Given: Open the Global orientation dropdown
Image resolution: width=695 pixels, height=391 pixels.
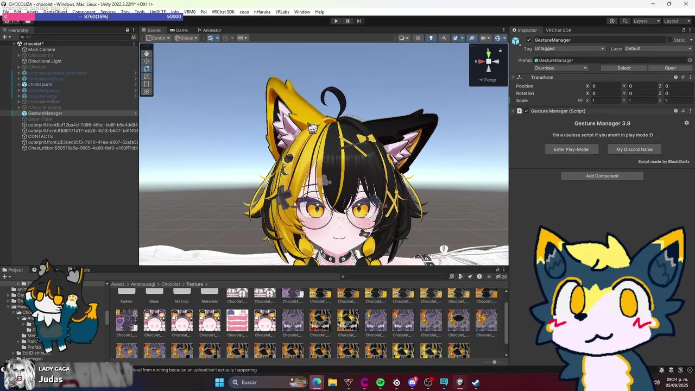Looking at the screenshot, I should pyautogui.click(x=186, y=38).
